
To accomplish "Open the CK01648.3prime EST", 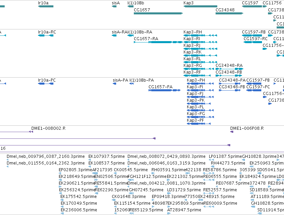I will coord(113,200).
